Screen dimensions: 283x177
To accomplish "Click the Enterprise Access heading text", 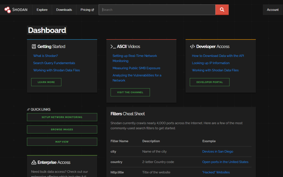I will (x=54, y=162).
